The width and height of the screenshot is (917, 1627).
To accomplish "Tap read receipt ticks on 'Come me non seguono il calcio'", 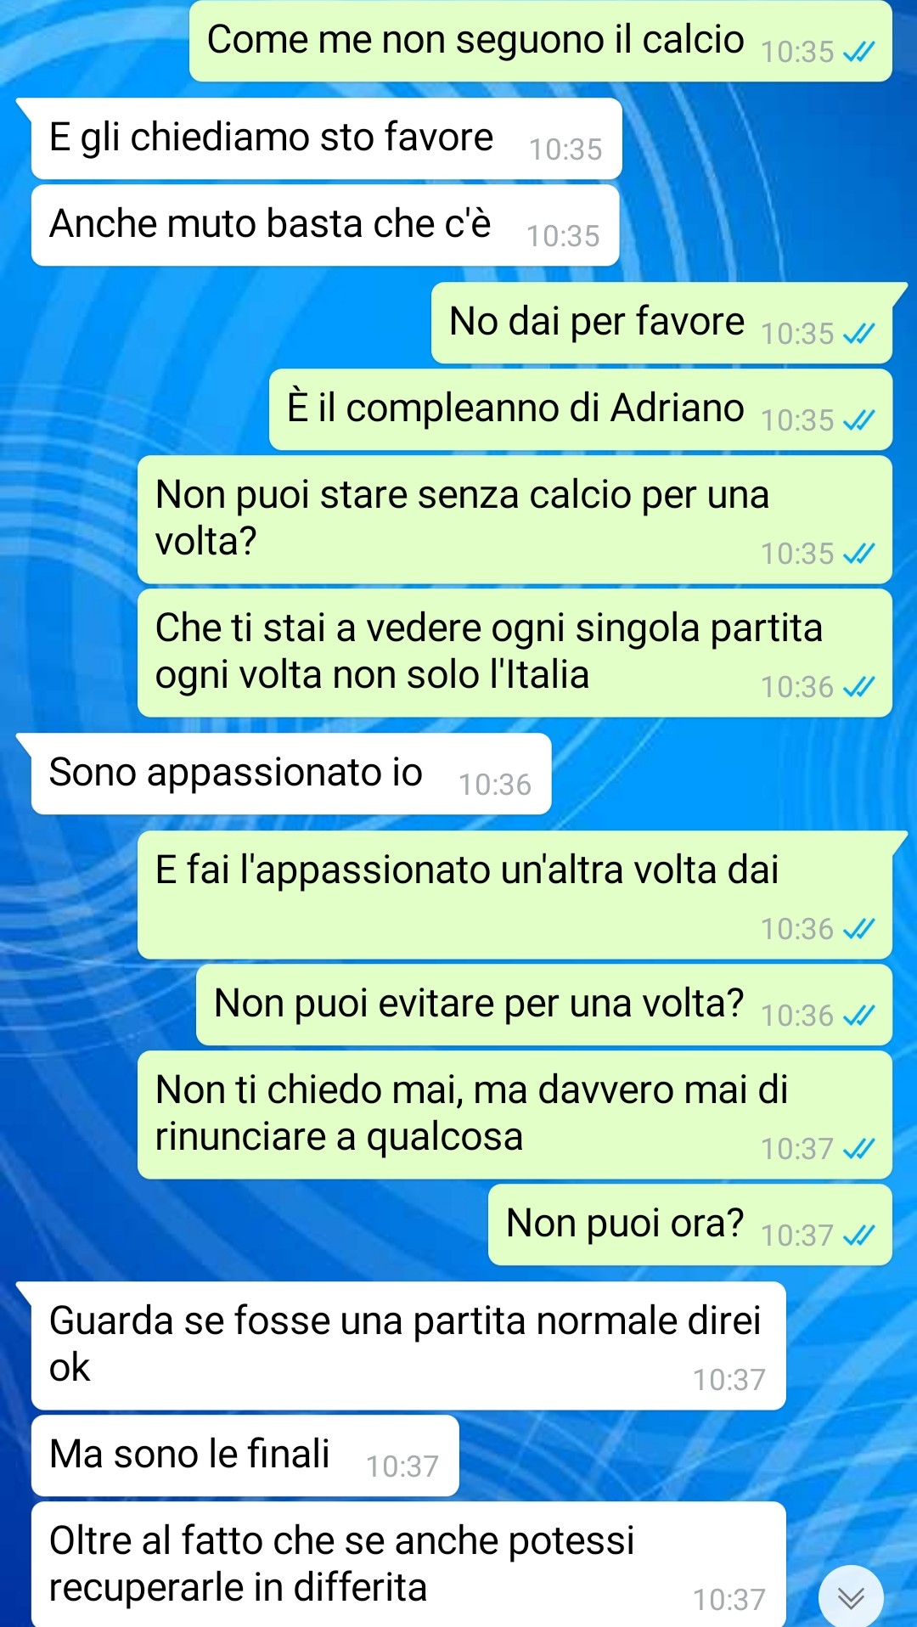I will [x=858, y=53].
